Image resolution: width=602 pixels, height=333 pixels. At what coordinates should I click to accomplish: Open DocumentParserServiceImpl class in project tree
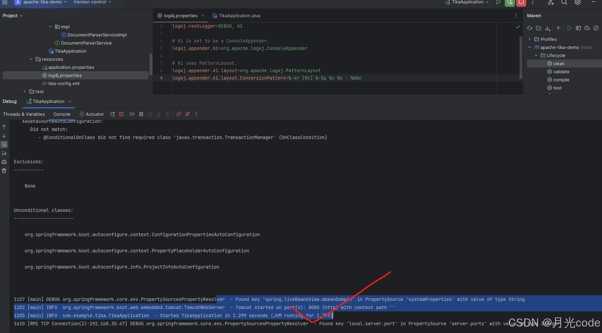pos(94,35)
